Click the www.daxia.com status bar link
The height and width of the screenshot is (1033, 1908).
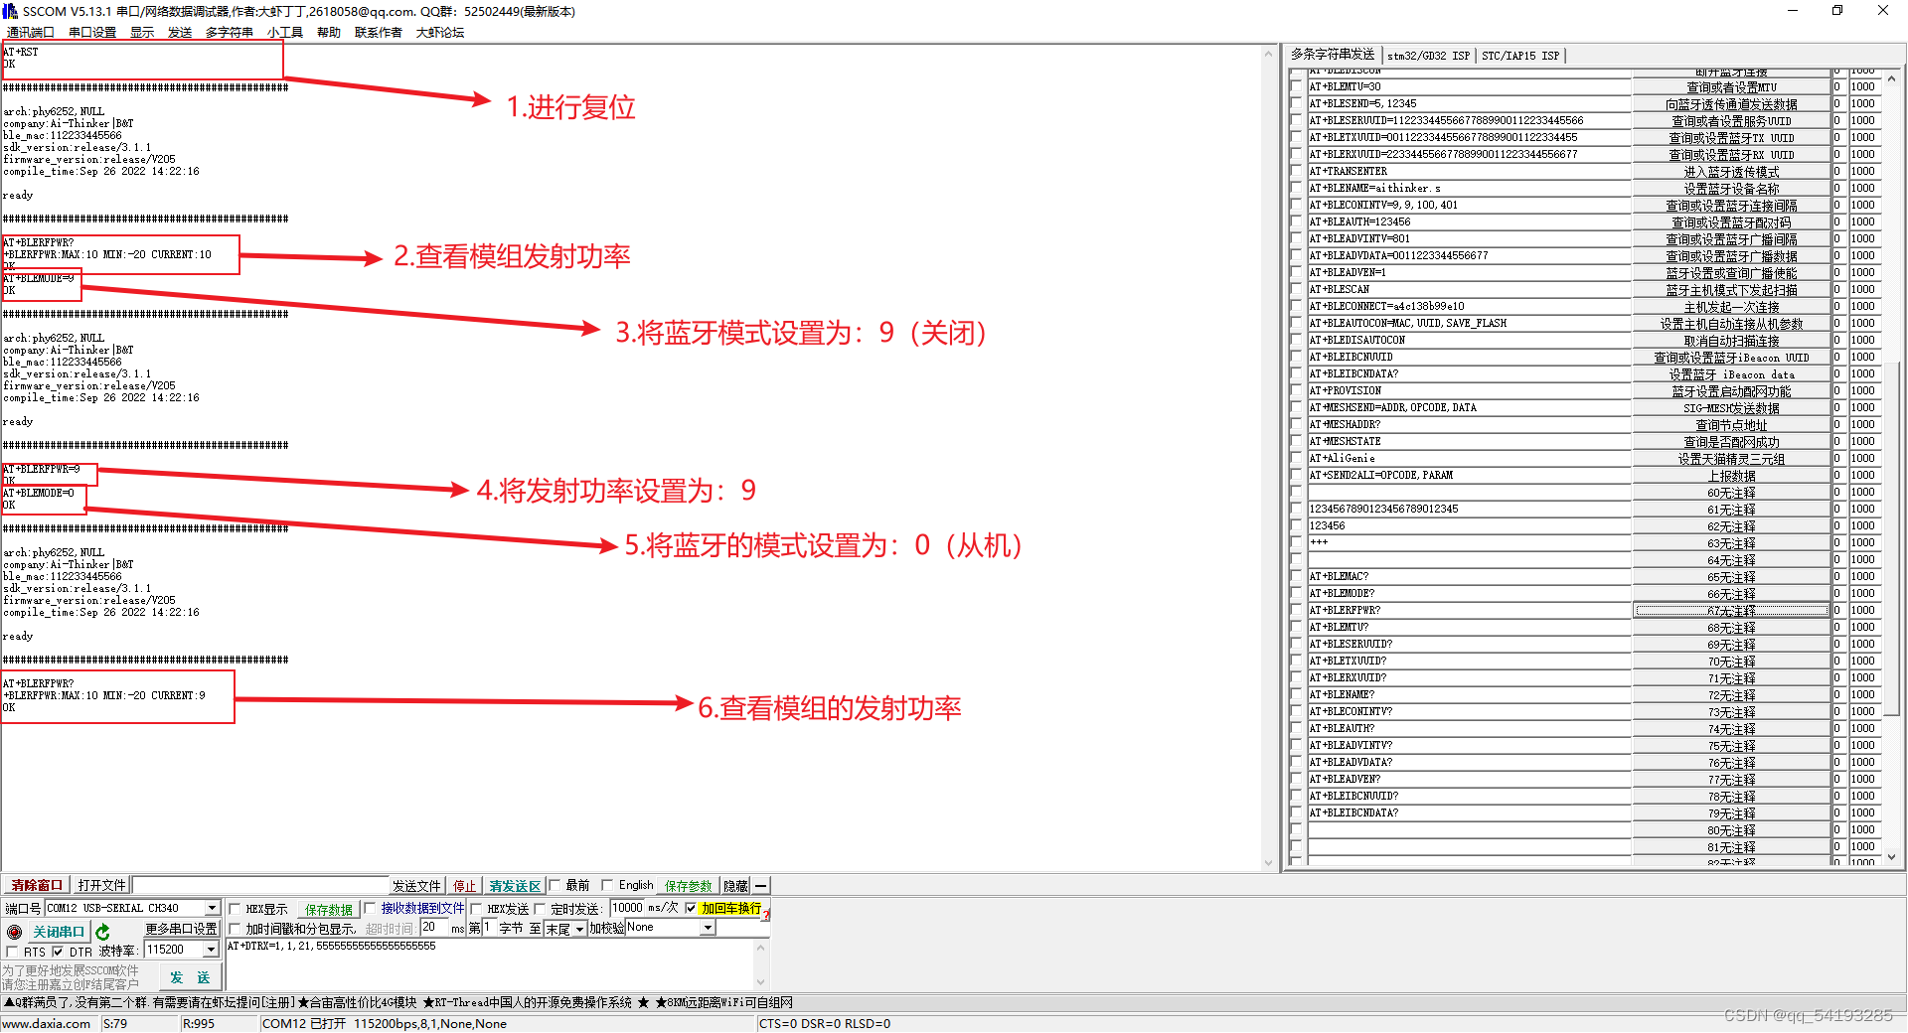click(47, 1024)
